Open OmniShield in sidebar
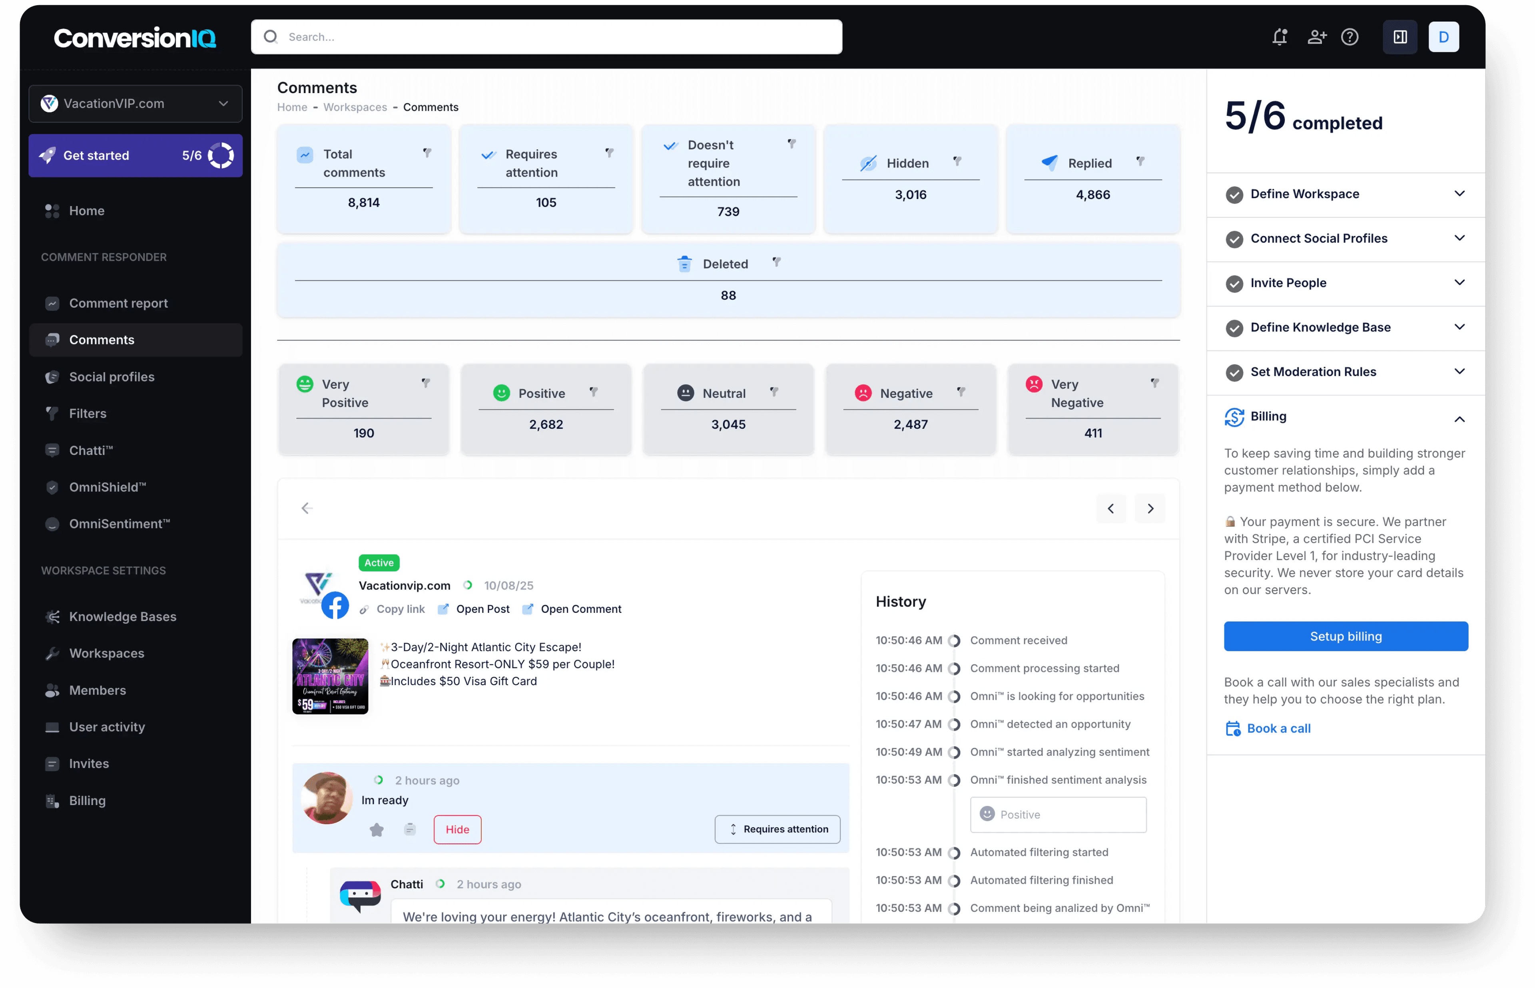The width and height of the screenshot is (1535, 988). coord(107,487)
